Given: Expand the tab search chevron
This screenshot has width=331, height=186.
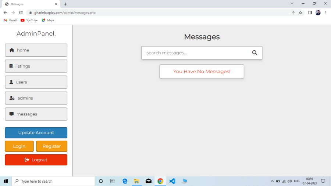Looking at the screenshot, I should pos(292,4).
